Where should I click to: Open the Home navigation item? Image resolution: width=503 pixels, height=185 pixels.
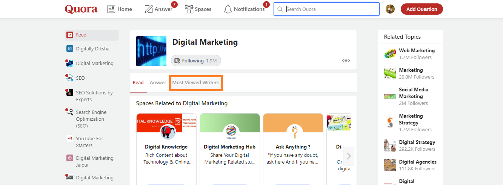(x=120, y=9)
